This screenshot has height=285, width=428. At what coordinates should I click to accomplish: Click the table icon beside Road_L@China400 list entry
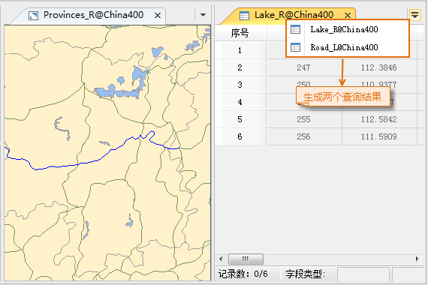tap(295, 47)
